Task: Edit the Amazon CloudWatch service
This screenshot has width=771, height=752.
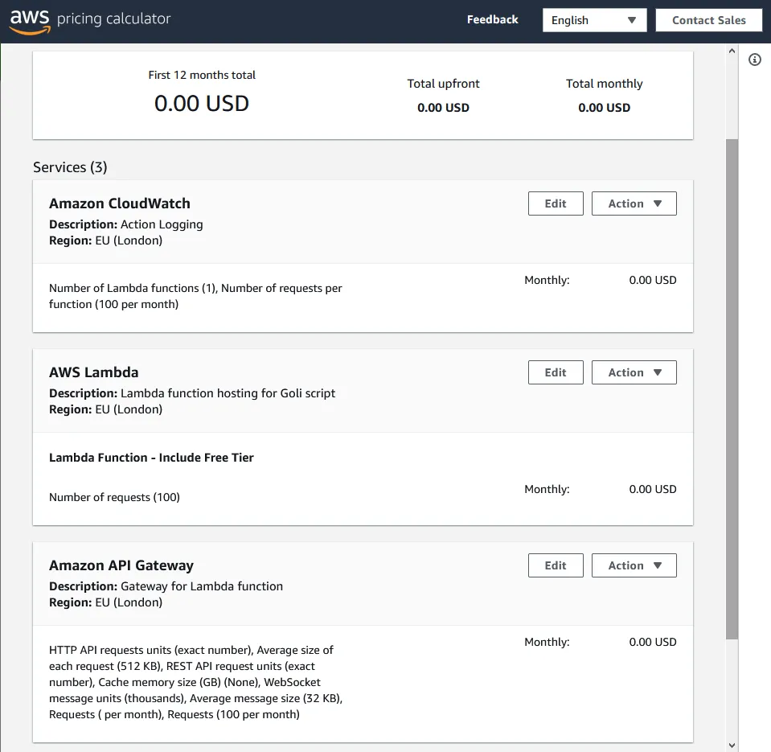Action: (x=555, y=203)
